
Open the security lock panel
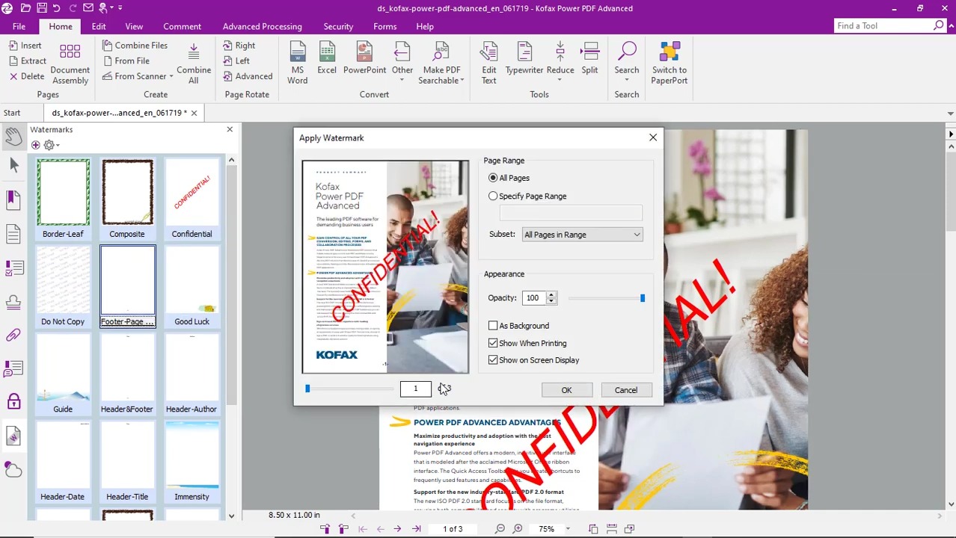point(13,402)
